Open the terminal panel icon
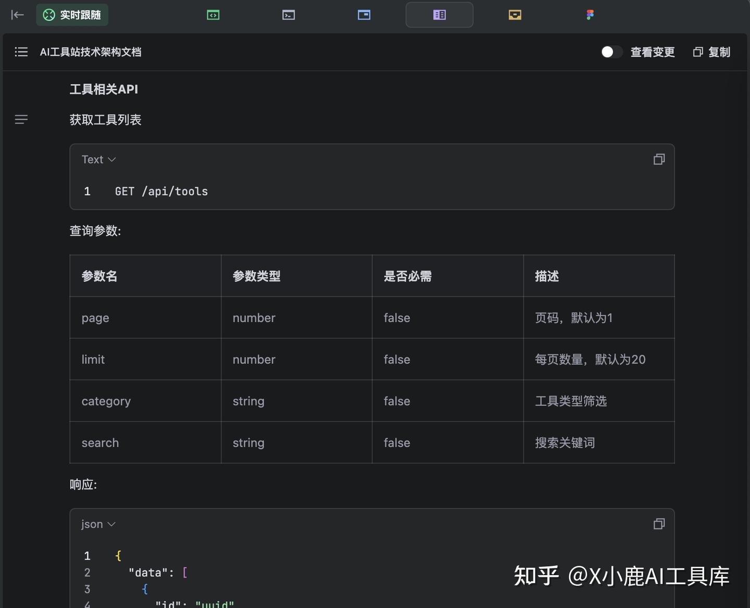Viewport: 750px width, 608px height. 289,15
